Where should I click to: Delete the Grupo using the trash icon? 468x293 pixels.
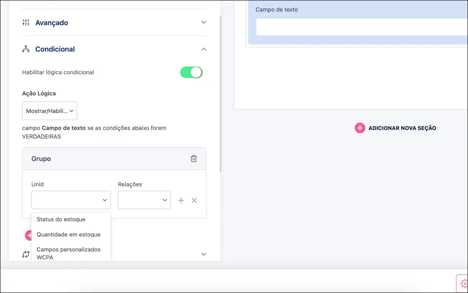pos(194,159)
